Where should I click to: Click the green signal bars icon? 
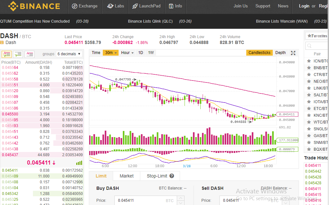pos(79,163)
